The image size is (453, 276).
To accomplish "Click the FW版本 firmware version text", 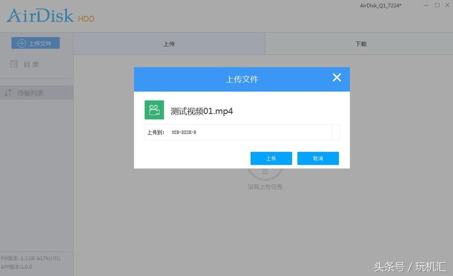I will 30,258.
